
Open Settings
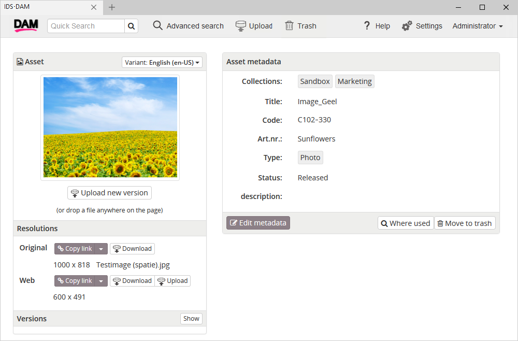pos(422,26)
